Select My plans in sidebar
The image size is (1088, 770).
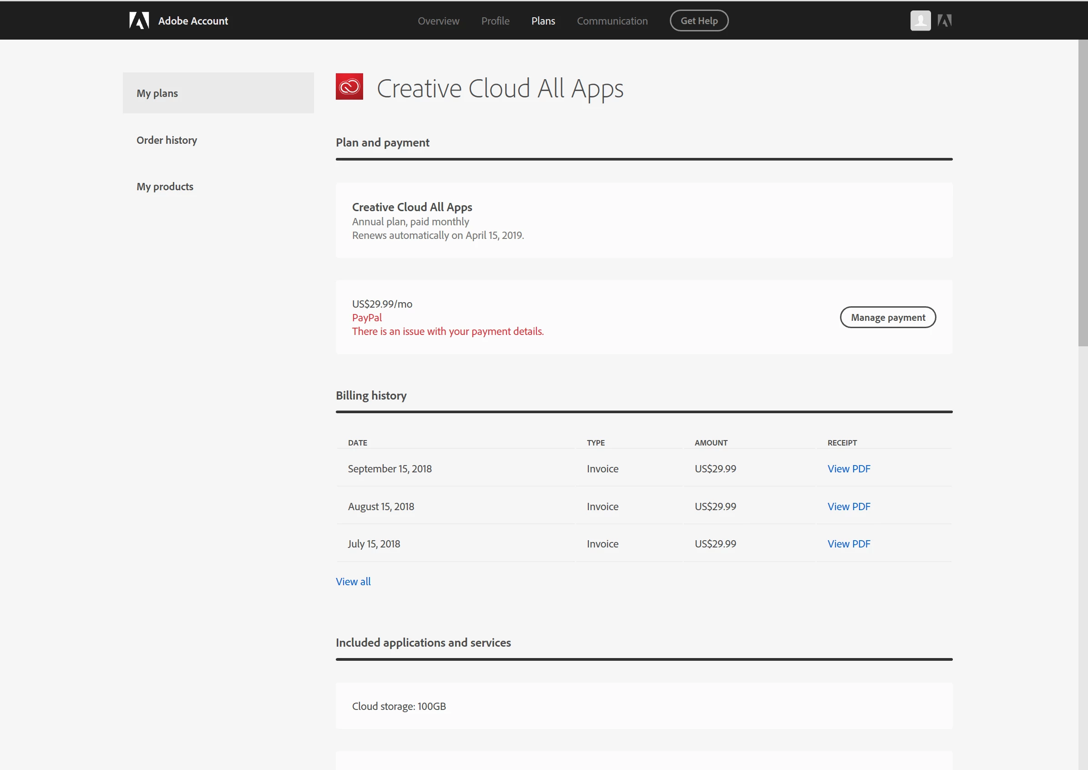(x=157, y=93)
